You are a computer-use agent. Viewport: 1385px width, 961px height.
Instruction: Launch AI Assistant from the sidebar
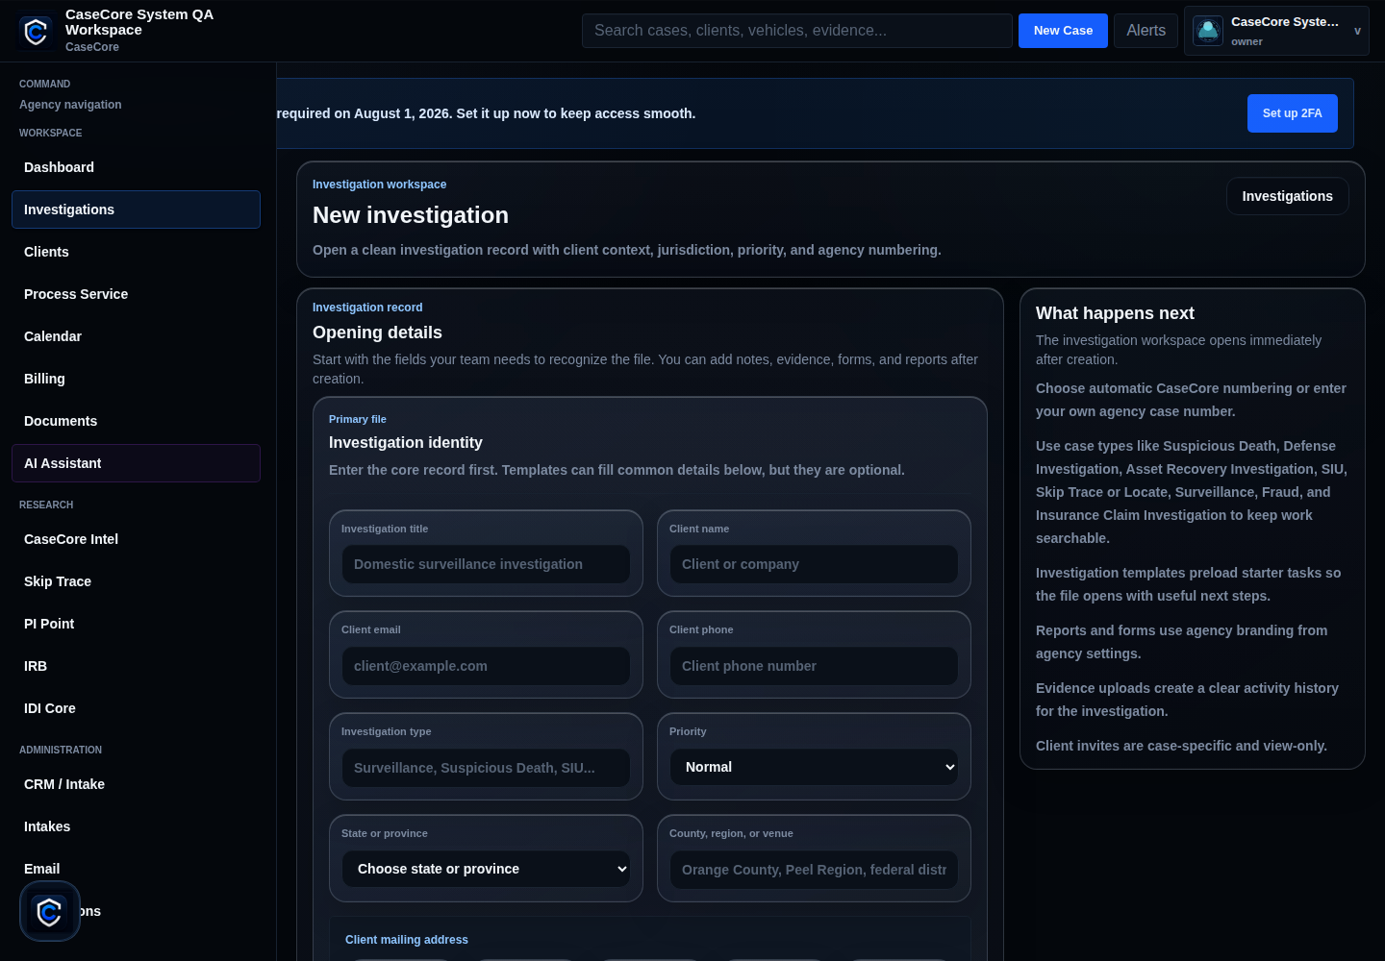pos(136,463)
